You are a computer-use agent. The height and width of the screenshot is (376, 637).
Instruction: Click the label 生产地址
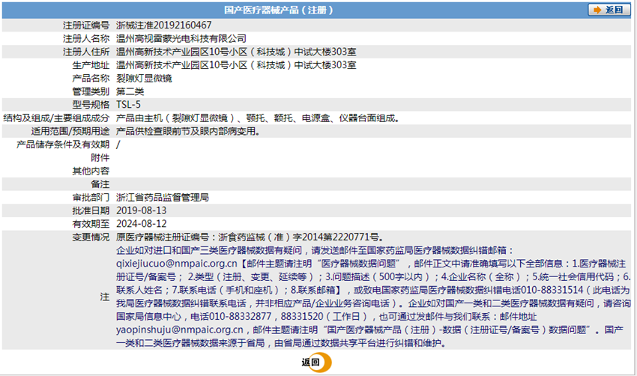pyautogui.click(x=91, y=65)
